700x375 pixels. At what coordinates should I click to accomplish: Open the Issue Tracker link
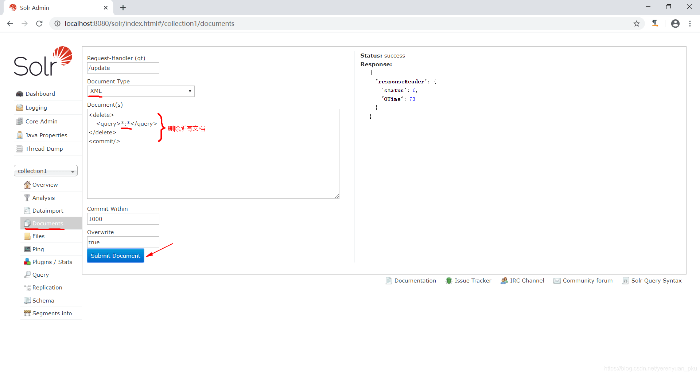coord(473,281)
